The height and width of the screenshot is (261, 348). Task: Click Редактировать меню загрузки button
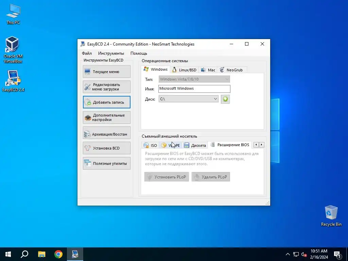coord(106,87)
